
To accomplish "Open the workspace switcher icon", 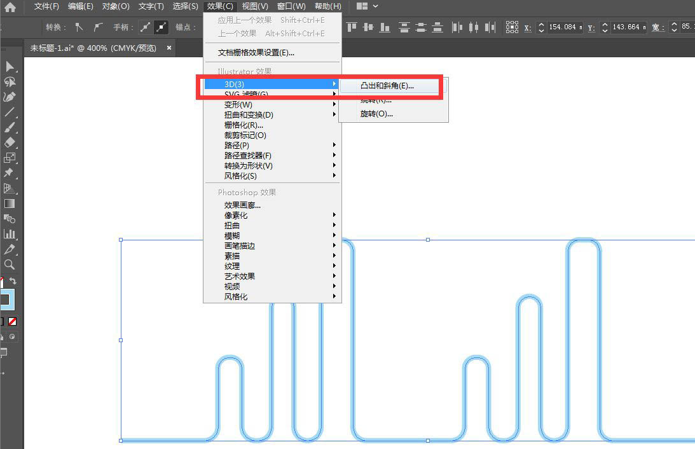I will click(362, 6).
